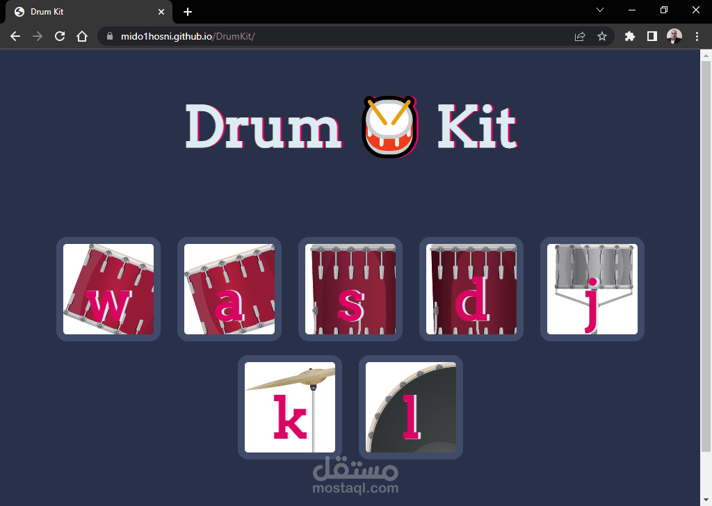The width and height of the screenshot is (712, 506).
Task: Open the Extensions puzzle icon
Action: [630, 36]
